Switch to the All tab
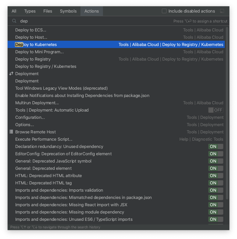Image resolution: width=237 pixels, height=239 pixels. coord(14,11)
